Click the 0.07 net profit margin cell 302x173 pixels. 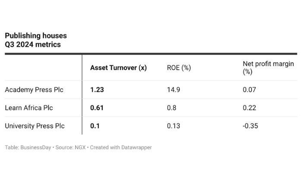click(249, 90)
